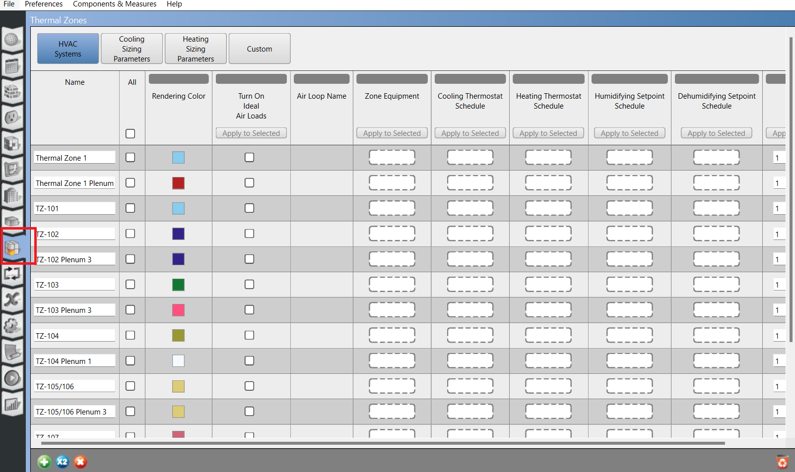Check the All zones checkbox
Viewport: 795px width, 472px height.
131,134
